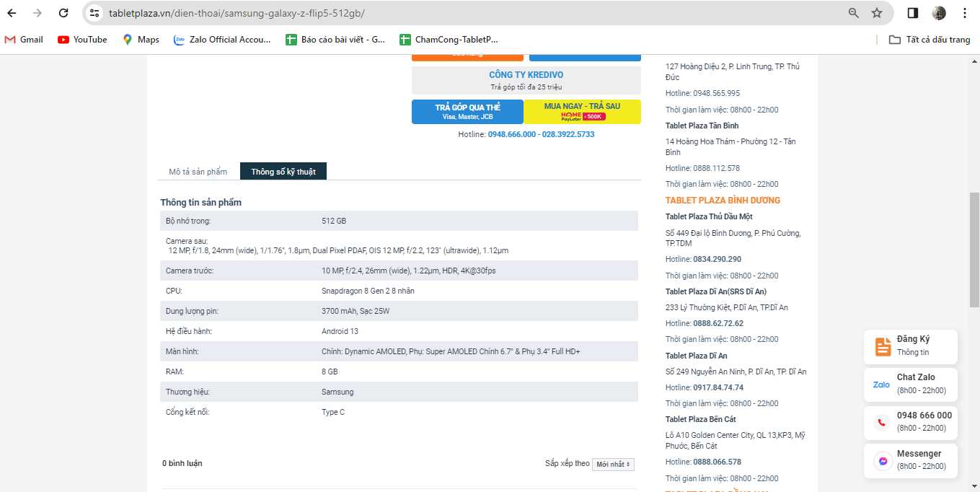Open site information icon in address bar
The width and height of the screenshot is (980, 492).
coord(94,13)
